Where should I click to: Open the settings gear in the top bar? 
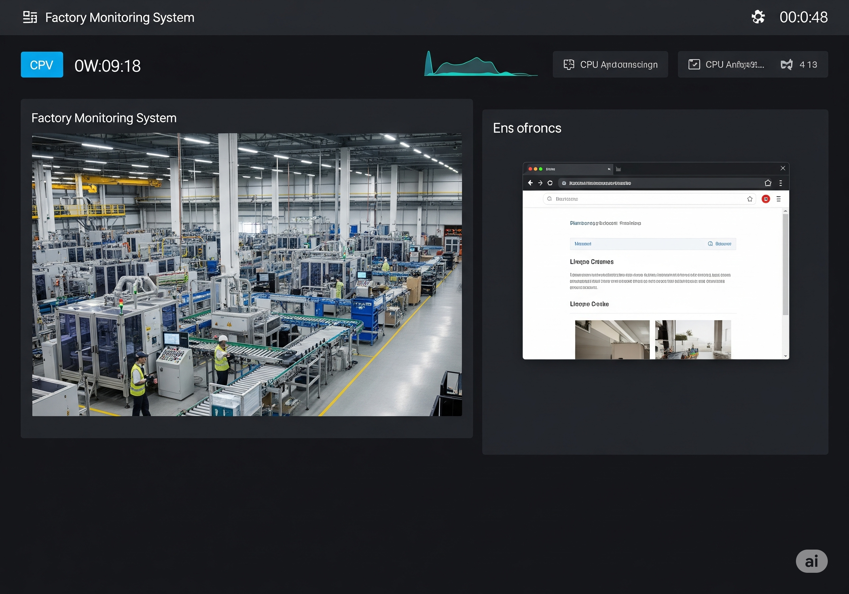click(x=758, y=17)
